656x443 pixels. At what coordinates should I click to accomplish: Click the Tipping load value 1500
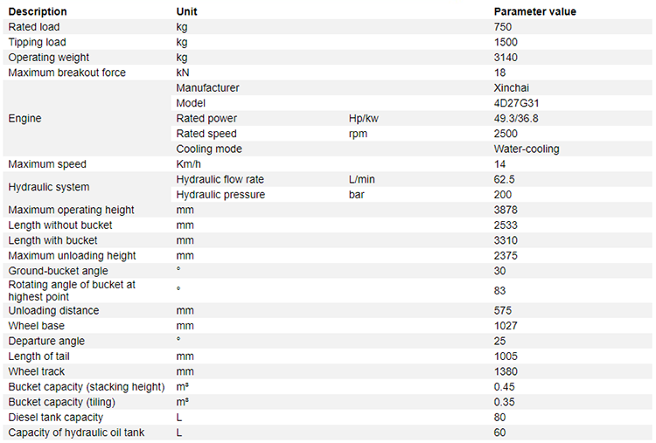(506, 42)
